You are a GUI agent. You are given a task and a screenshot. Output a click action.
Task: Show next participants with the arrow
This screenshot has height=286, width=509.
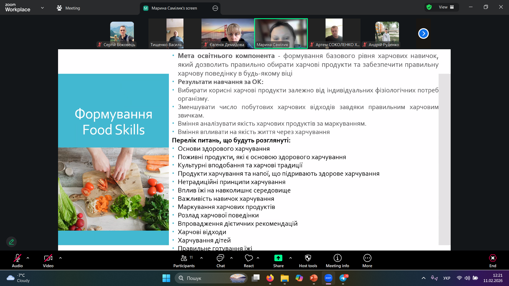[423, 34]
